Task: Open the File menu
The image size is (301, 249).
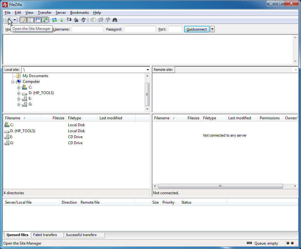Action: point(8,13)
